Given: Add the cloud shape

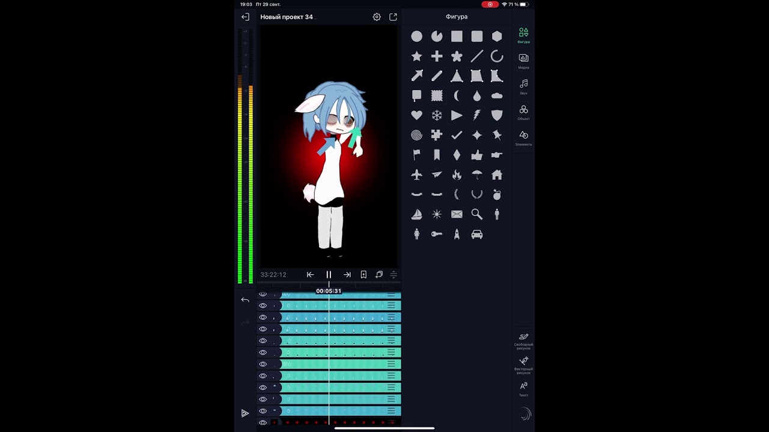Looking at the screenshot, I should pyautogui.click(x=497, y=96).
